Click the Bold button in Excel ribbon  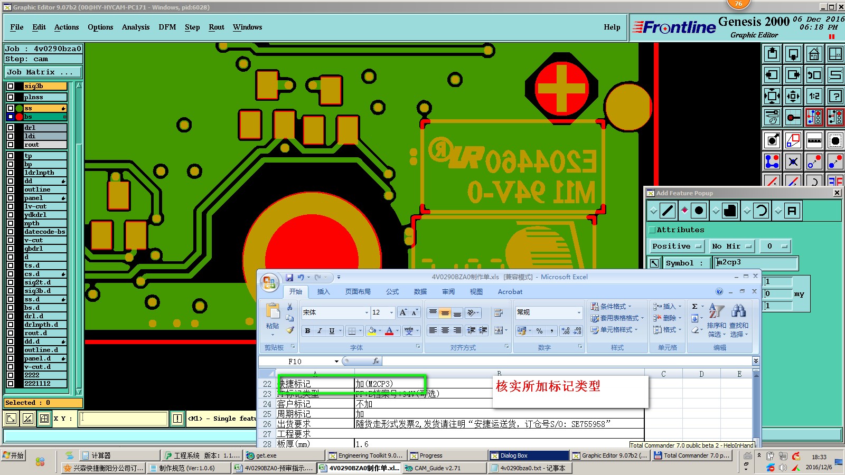coord(307,331)
